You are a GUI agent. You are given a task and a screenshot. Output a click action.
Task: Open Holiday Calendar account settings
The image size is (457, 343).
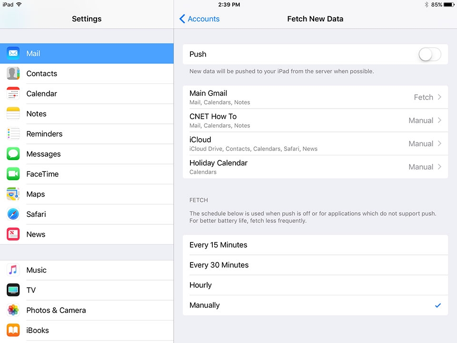[315, 167]
